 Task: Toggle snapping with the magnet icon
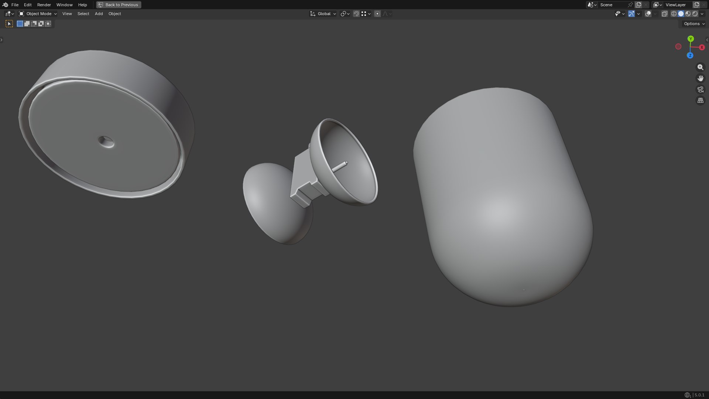356,14
